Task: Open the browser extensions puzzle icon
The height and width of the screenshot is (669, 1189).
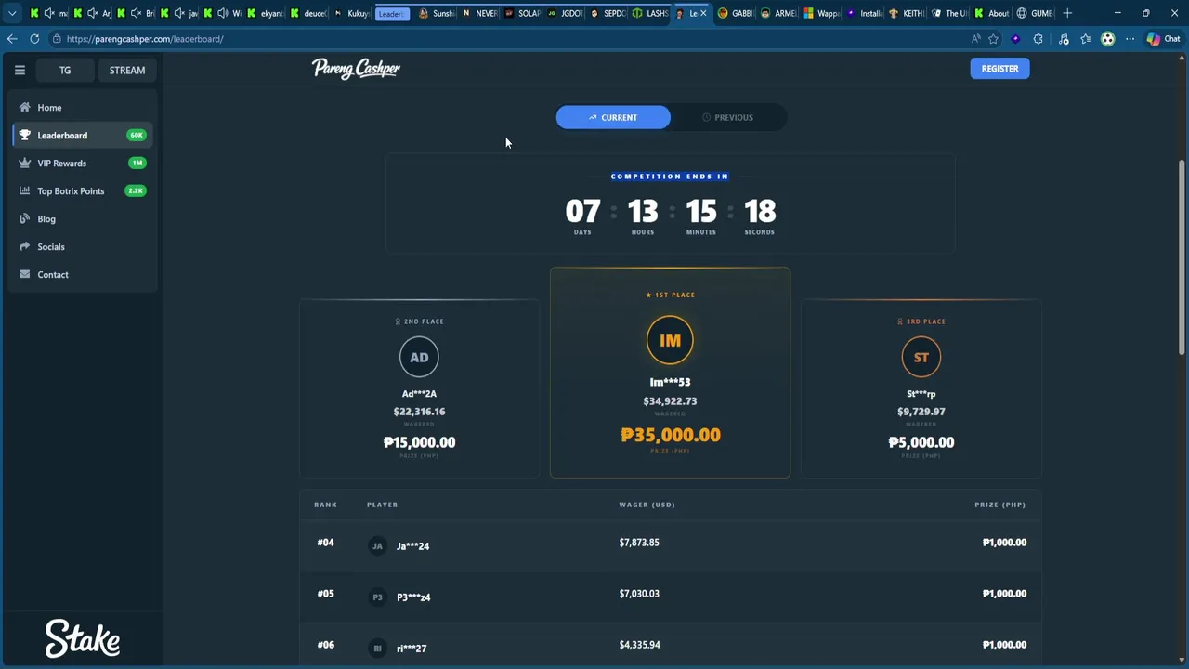Action: pos(1038,39)
